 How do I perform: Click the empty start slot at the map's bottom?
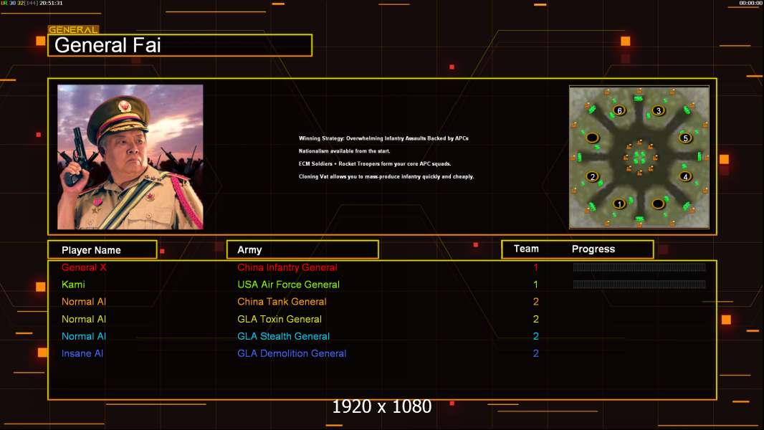coord(658,204)
